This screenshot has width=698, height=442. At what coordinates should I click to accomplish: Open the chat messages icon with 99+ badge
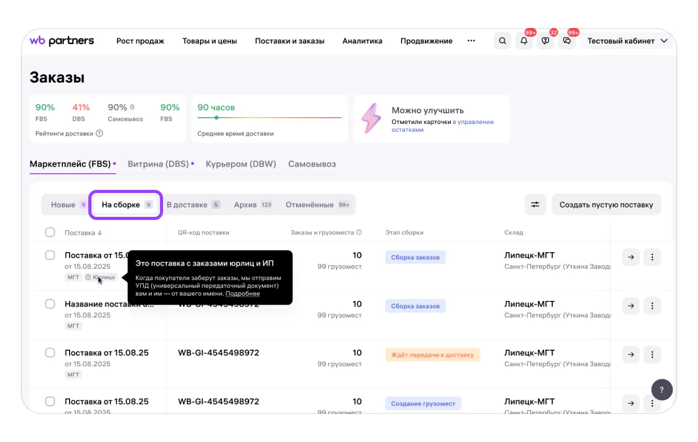567,41
